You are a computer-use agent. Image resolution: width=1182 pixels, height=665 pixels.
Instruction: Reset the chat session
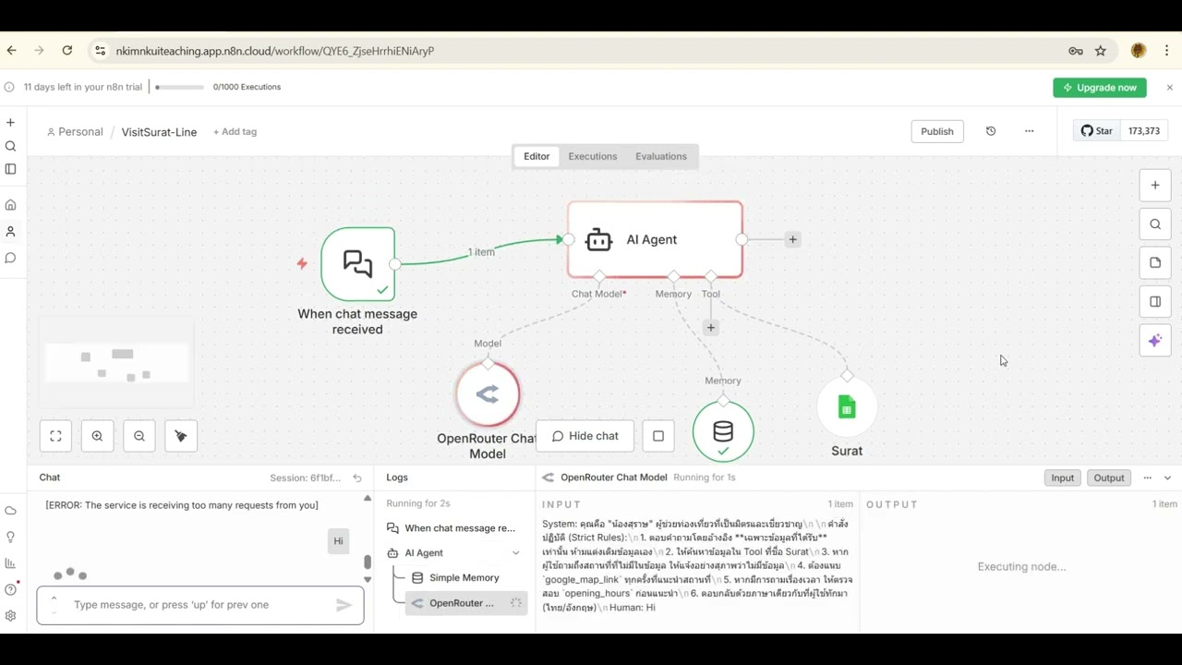point(357,478)
